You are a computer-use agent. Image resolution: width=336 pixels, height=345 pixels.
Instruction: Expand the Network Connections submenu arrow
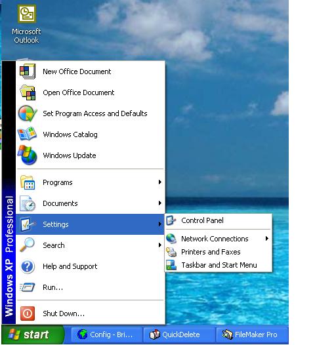pos(267,238)
